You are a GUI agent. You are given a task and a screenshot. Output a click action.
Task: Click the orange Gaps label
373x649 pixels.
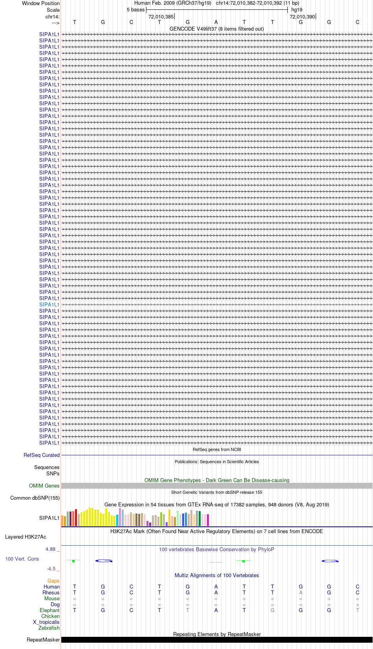53,581
